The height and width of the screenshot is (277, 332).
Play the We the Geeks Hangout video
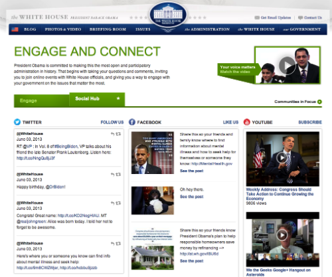282,235
